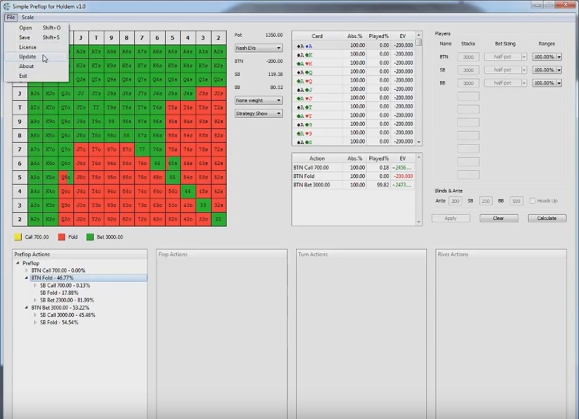Screen dimensions: 579x419
Task: Click the red Fold legend swatch
Action: [62, 237]
